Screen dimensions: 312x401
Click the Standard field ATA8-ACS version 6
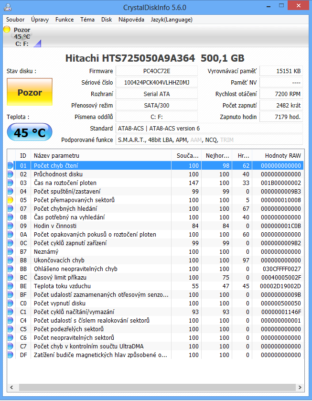[209, 129]
